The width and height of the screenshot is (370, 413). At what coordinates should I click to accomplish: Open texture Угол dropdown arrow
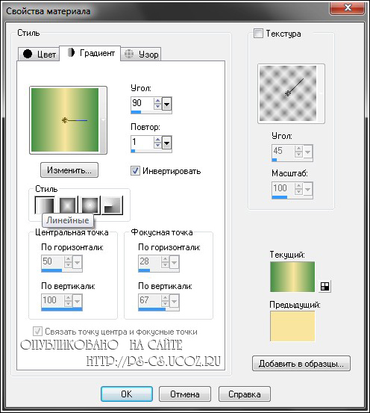click(307, 152)
